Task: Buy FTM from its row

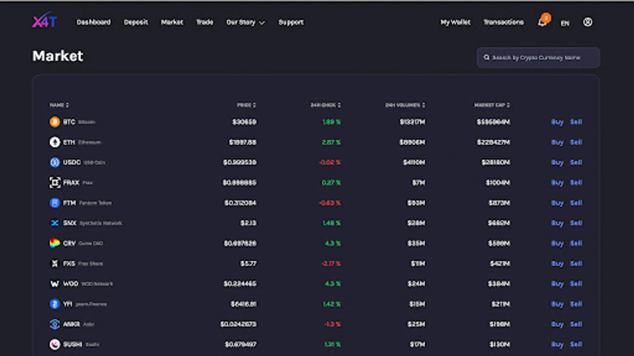Action: pyautogui.click(x=557, y=203)
